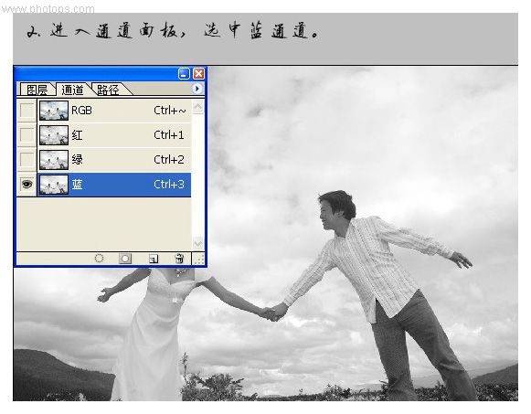Show the red (红) channel visibility box

point(27,135)
